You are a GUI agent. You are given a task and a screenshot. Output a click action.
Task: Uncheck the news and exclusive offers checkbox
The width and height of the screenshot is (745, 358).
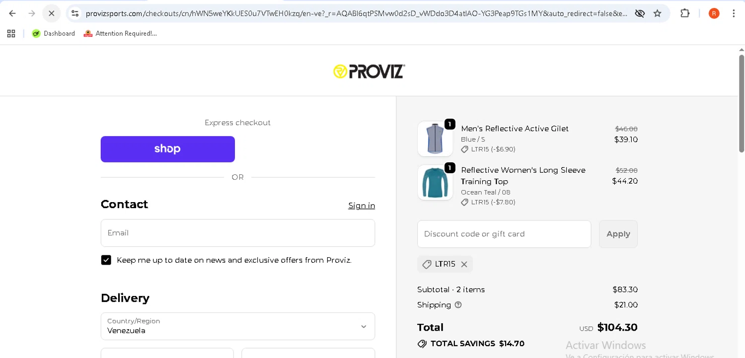pyautogui.click(x=106, y=260)
